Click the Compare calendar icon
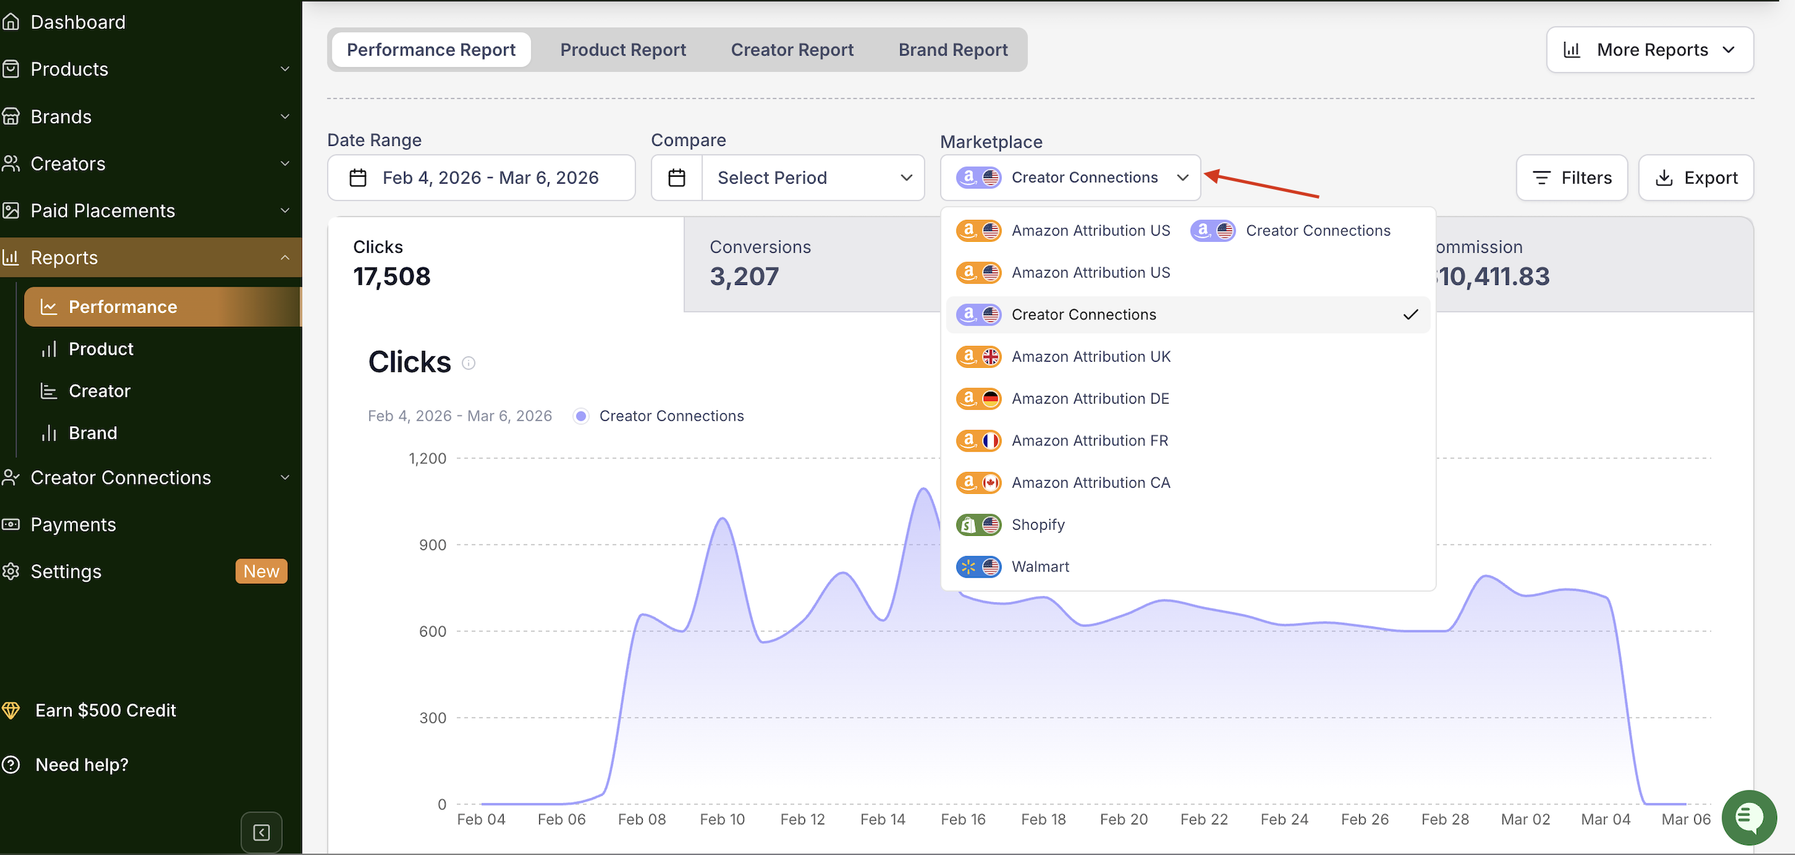The height and width of the screenshot is (855, 1795). [x=677, y=177]
